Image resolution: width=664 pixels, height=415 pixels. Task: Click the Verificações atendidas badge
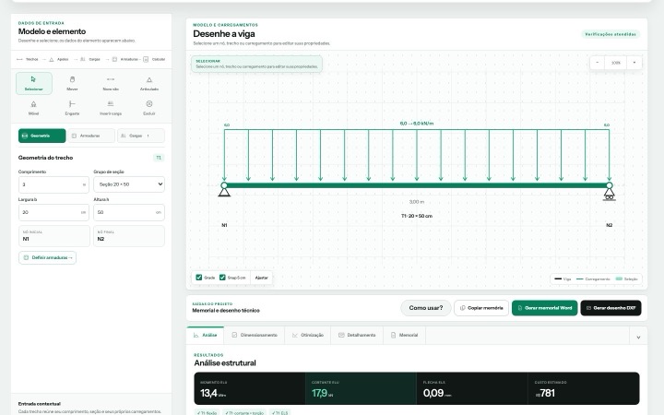(611, 34)
